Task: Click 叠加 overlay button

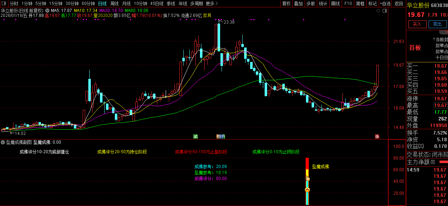Action: tap(299, 4)
